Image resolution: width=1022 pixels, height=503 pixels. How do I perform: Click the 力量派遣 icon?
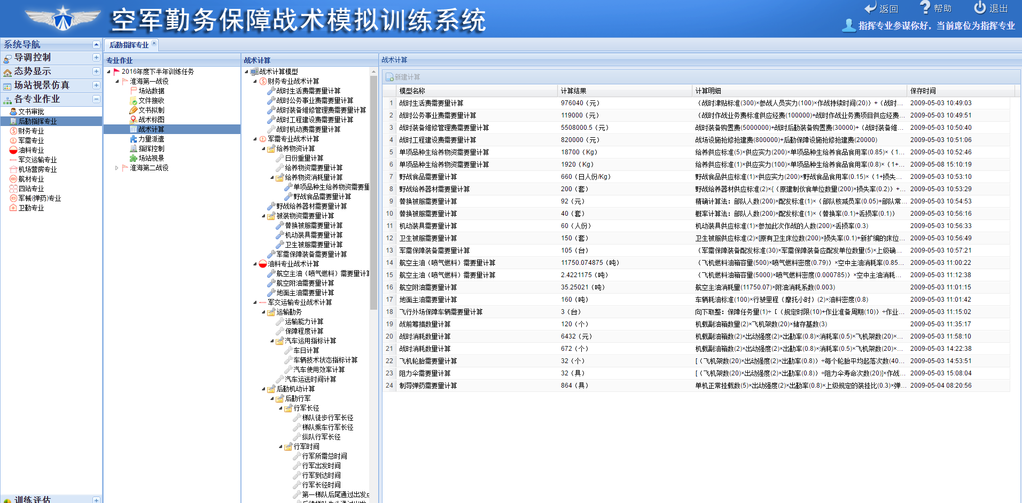(x=134, y=139)
